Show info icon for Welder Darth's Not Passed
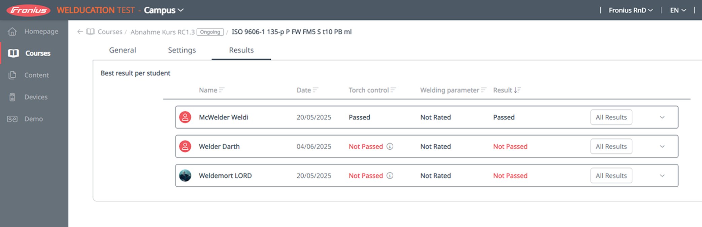The width and height of the screenshot is (702, 227). (x=390, y=146)
